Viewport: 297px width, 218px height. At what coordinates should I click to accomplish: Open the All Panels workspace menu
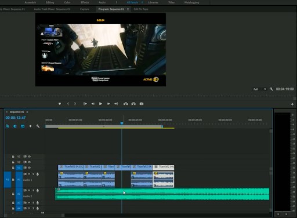tap(142, 2)
